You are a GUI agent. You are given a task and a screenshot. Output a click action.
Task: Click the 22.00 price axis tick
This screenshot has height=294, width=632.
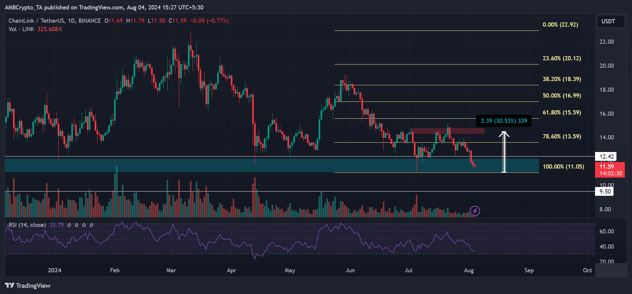click(607, 42)
